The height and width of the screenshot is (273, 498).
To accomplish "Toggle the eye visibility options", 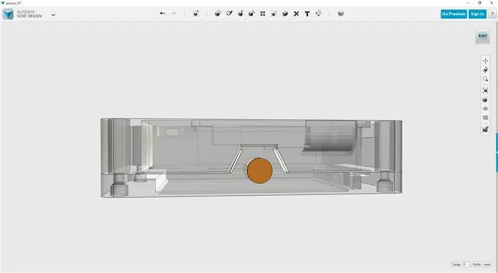I will tap(486, 109).
